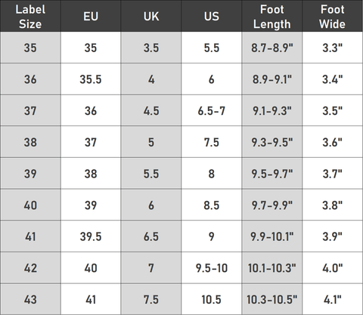Click foot length 10.3-10.5" cell
The image size is (363, 315).
point(272,299)
